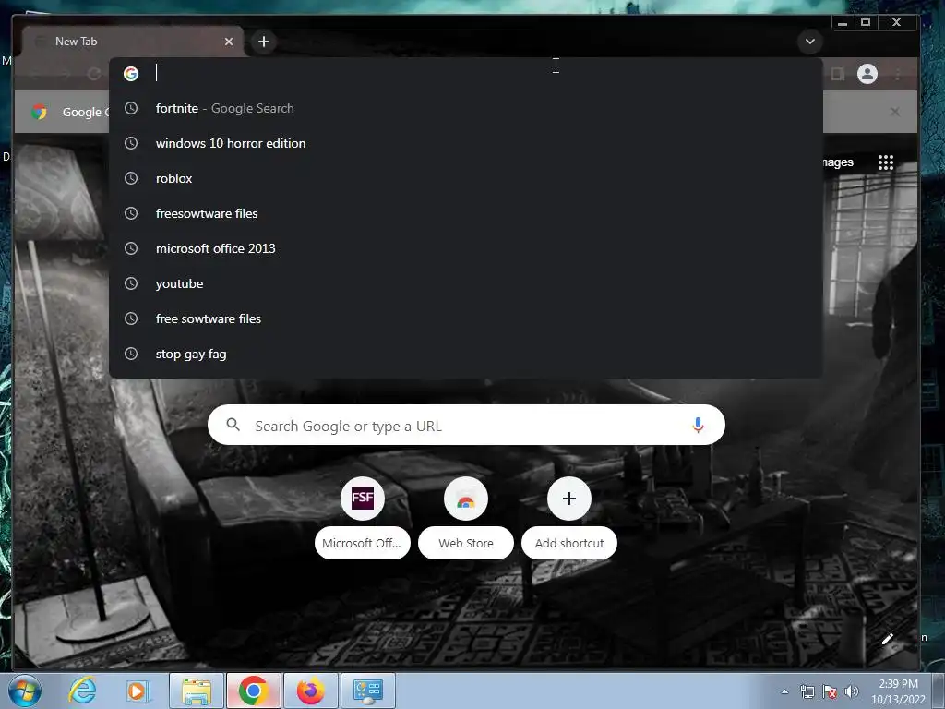
Task: Click the Search Google or type URL box
Action: pyautogui.click(x=466, y=425)
